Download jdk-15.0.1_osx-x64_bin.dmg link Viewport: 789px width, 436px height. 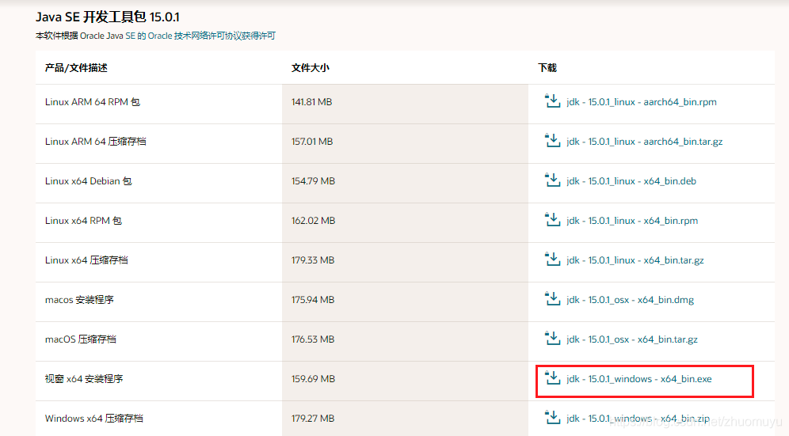pos(630,300)
